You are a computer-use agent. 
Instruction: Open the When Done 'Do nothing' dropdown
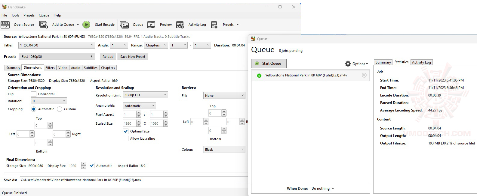point(323,189)
